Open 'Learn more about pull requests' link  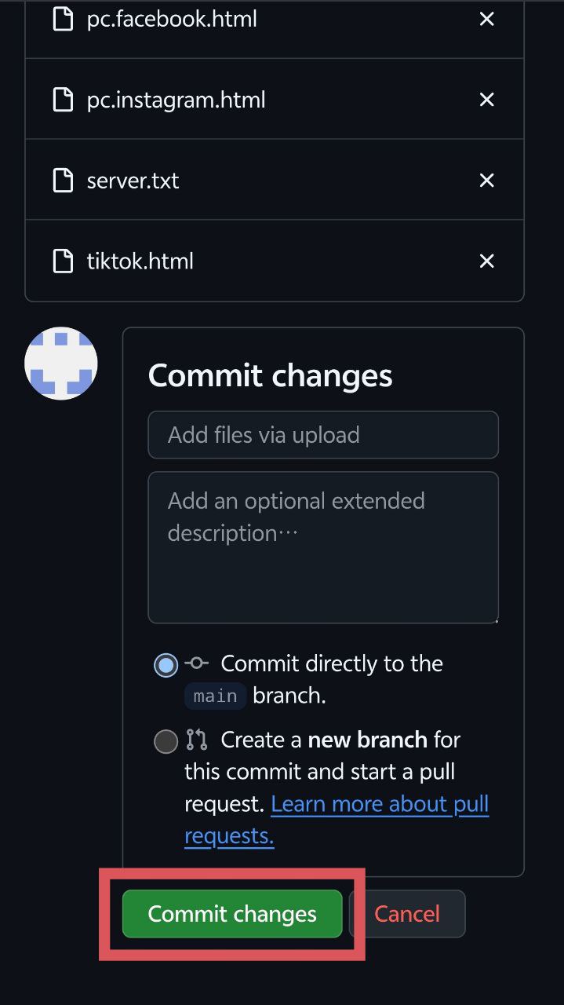[x=337, y=820]
